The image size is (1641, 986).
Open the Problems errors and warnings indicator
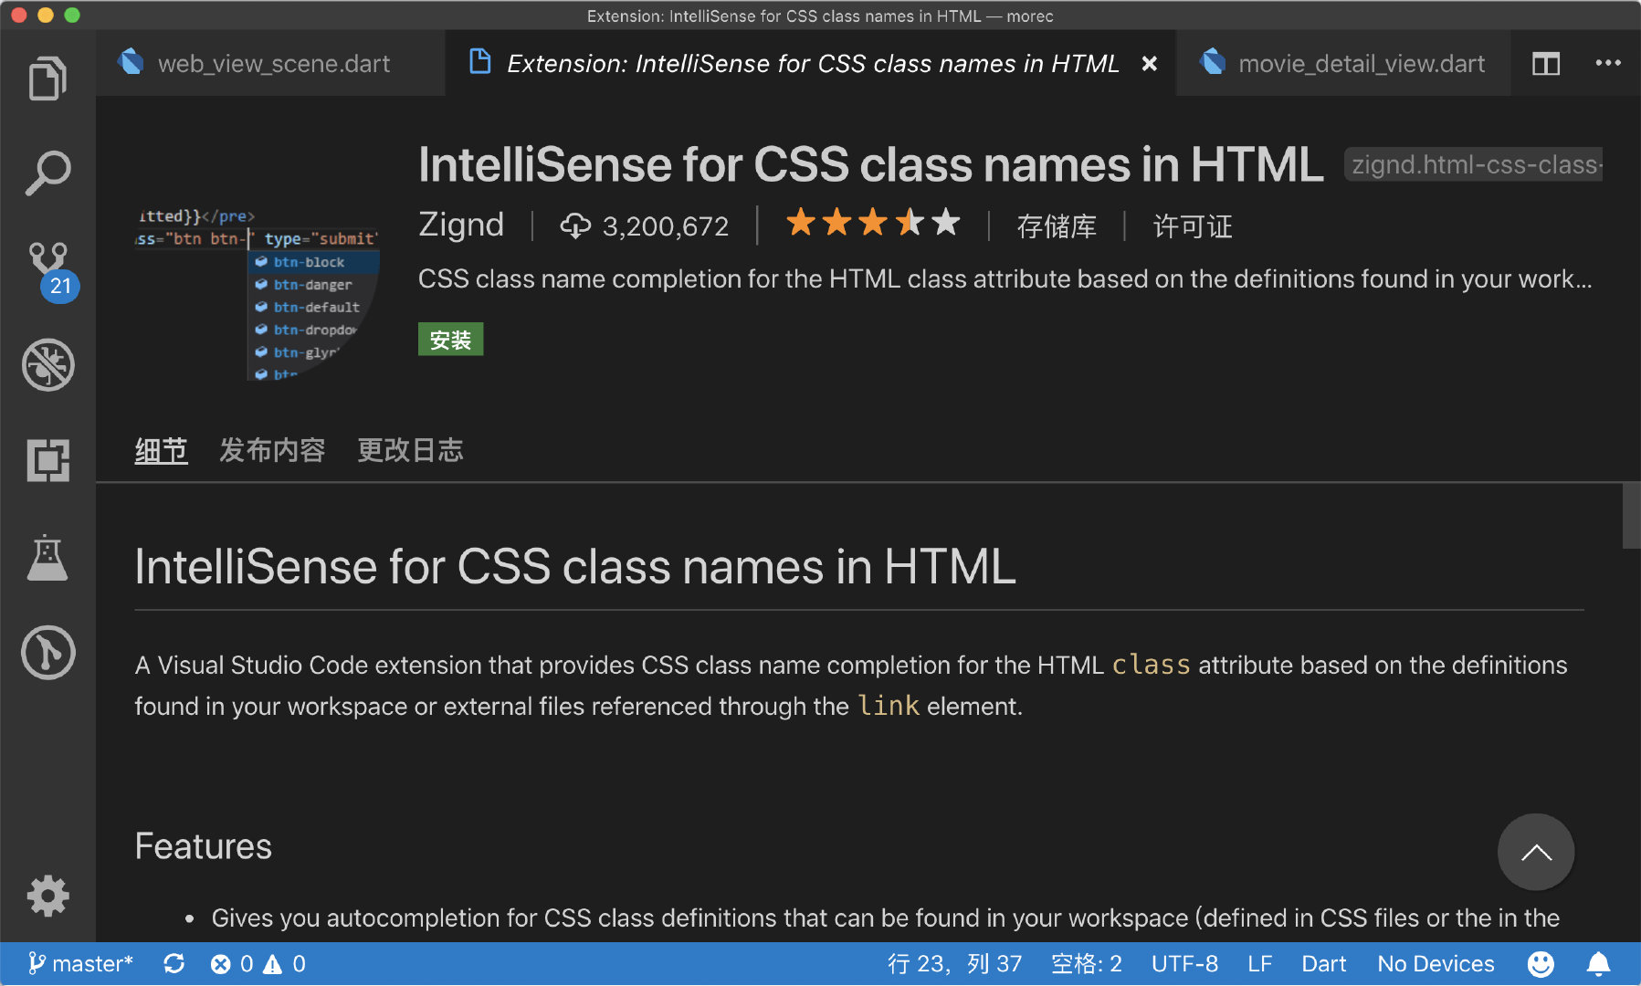(258, 964)
